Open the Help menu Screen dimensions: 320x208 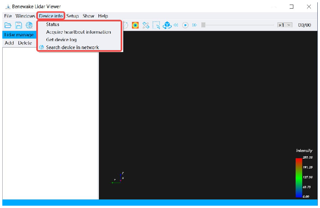click(x=103, y=16)
